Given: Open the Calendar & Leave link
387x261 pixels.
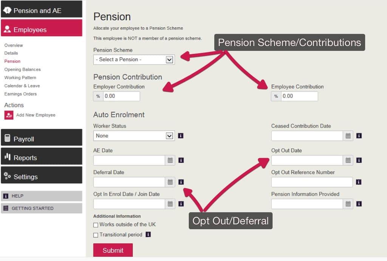Looking at the screenshot, I should pos(22,86).
